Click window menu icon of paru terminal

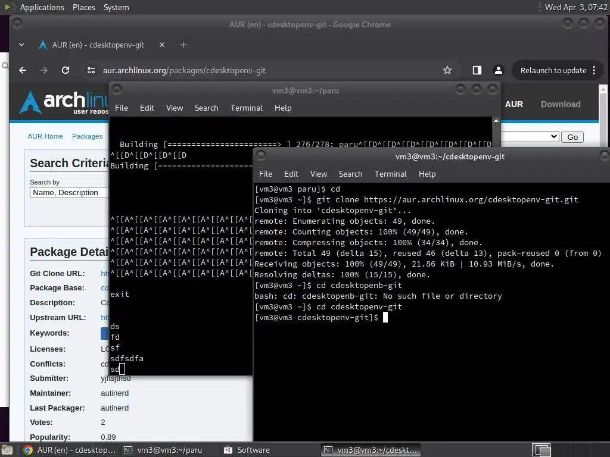[x=117, y=90]
